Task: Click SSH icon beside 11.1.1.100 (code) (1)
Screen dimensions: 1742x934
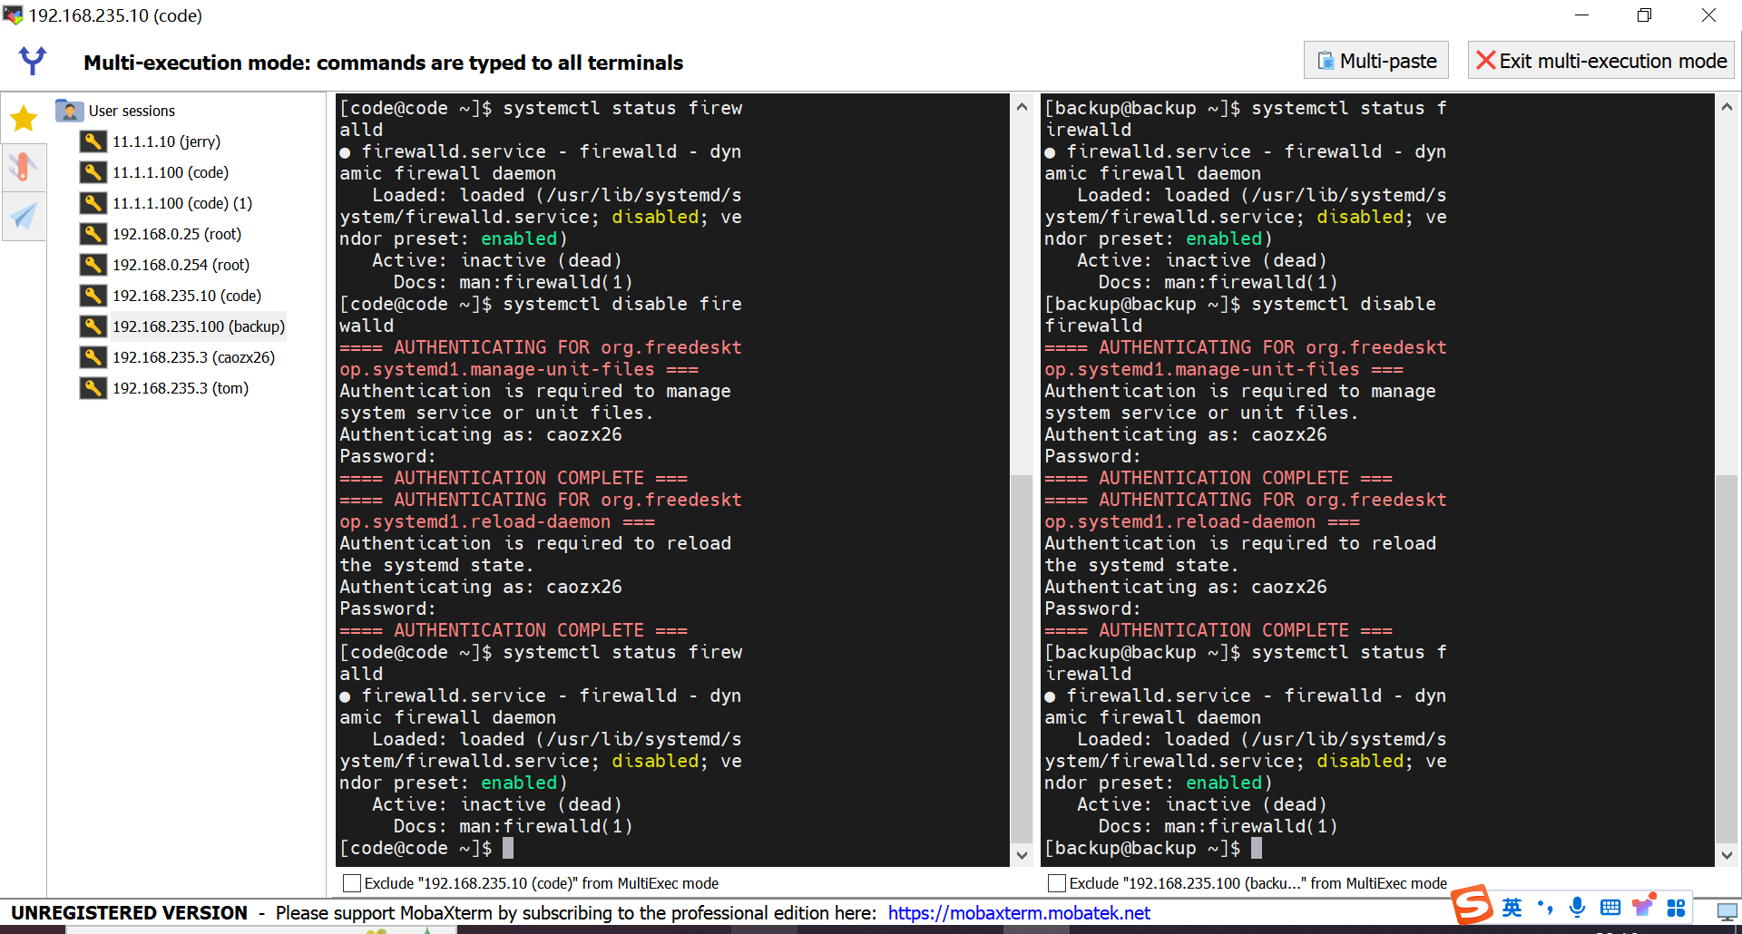Action: click(93, 203)
